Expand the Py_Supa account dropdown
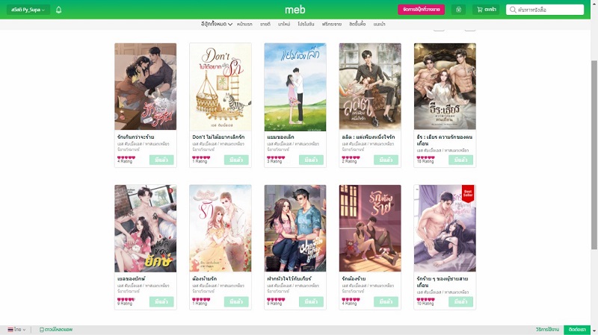The width and height of the screenshot is (598, 335). coord(28,10)
